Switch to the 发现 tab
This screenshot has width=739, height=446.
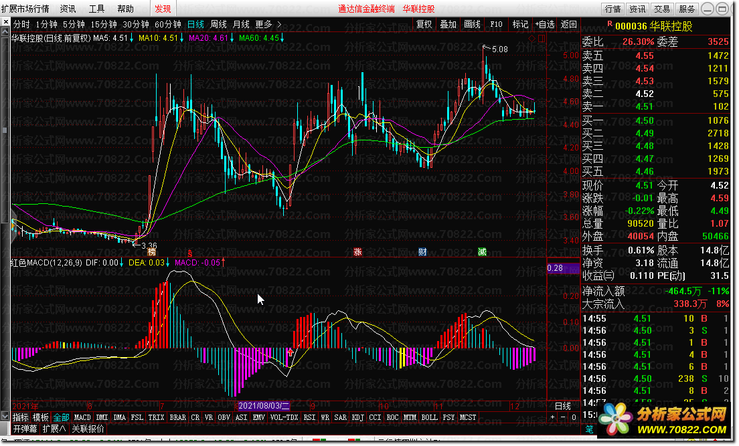[163, 9]
